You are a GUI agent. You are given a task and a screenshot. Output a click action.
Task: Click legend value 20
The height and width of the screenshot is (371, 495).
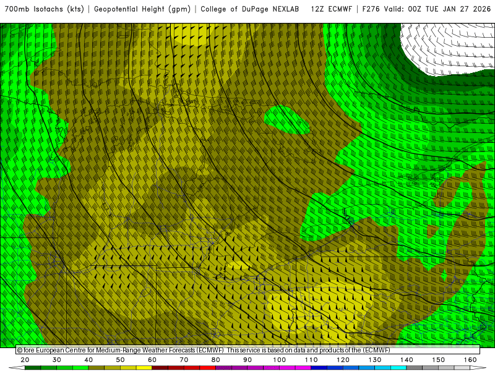click(25, 360)
